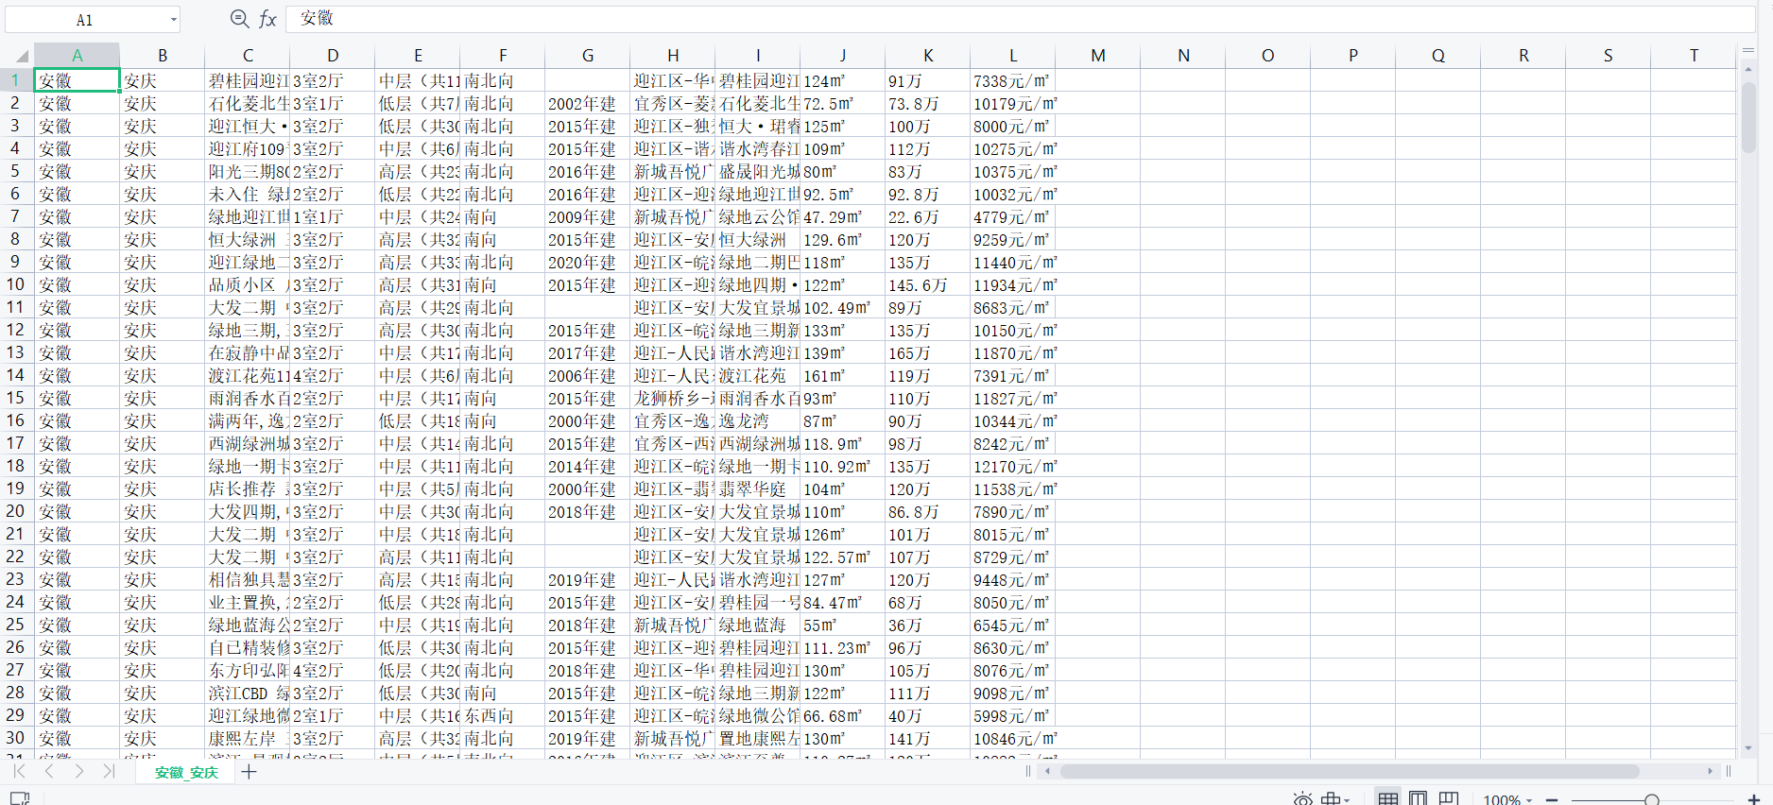Open reading mode crosshair dropdown
Viewport: 1773px width, 805px height.
coord(1334,799)
